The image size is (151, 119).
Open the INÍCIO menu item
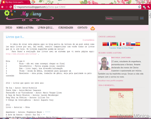click(9, 28)
